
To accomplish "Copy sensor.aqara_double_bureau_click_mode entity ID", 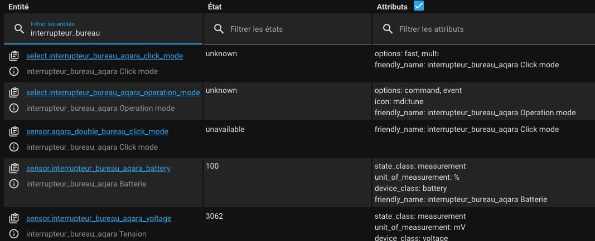I will (x=14, y=131).
